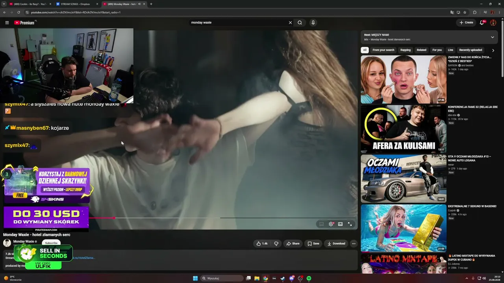The width and height of the screenshot is (504, 283).
Task: Download the video
Action: [x=336, y=244]
